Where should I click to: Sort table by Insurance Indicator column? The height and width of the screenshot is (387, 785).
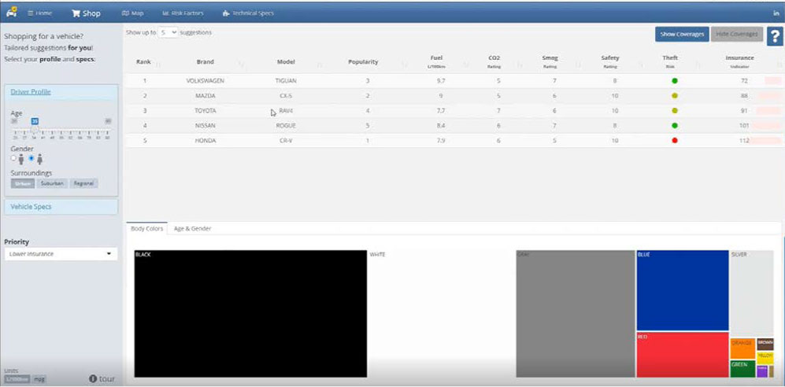[x=739, y=62]
